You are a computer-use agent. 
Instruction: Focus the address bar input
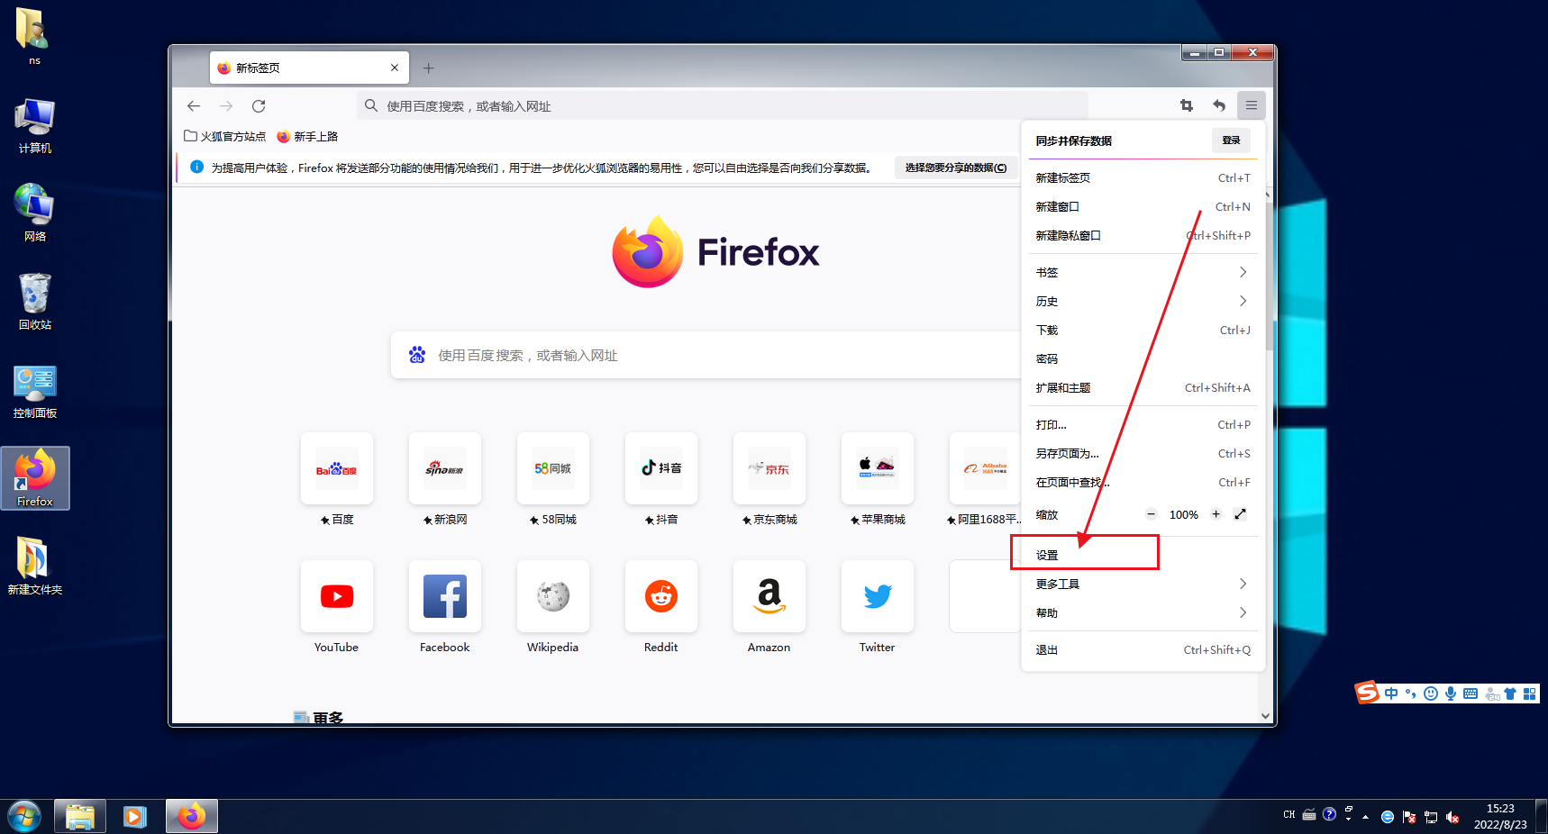click(723, 106)
